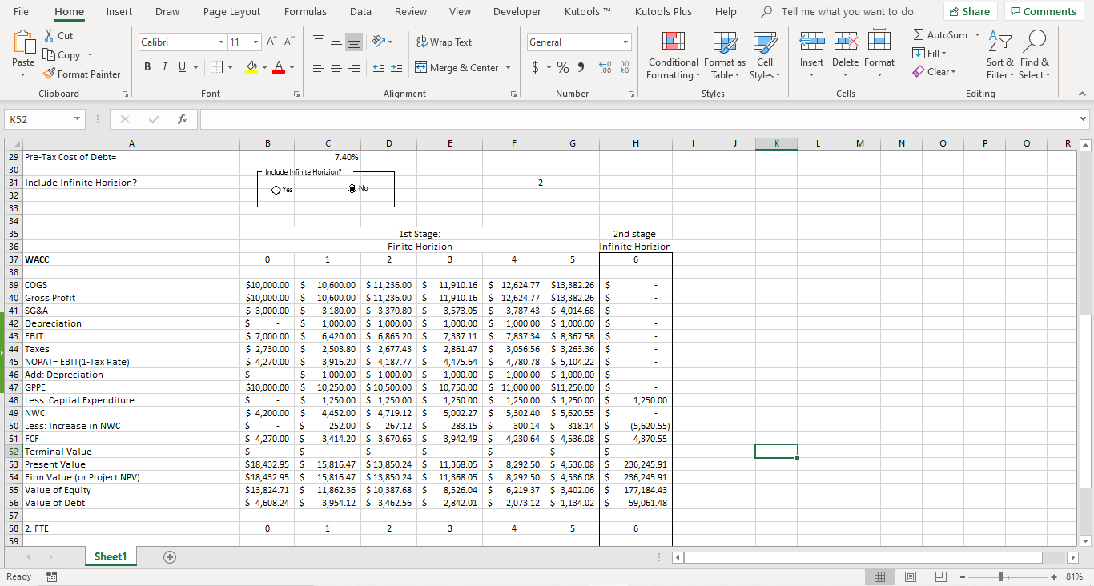This screenshot has height=586, width=1094.
Task: Open the Formulas ribbon tab
Action: pos(305,12)
